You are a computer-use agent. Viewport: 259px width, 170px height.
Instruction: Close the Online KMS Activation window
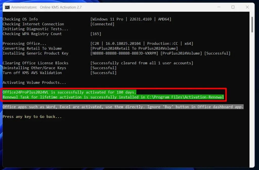click(x=247, y=7)
